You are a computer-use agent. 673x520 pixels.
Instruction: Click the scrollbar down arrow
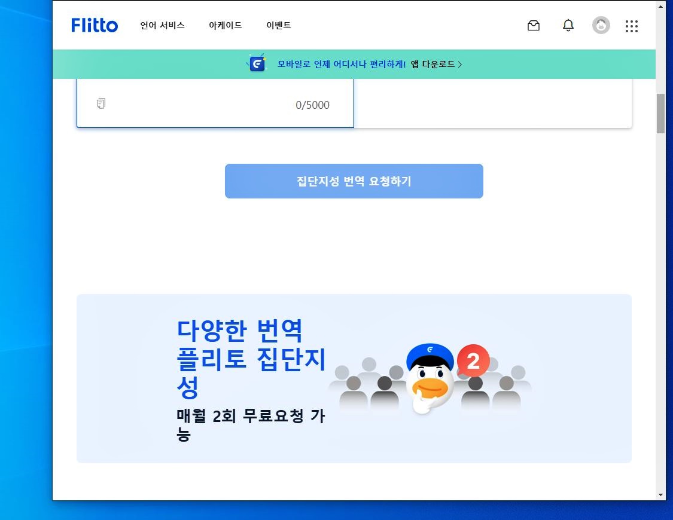(660, 495)
